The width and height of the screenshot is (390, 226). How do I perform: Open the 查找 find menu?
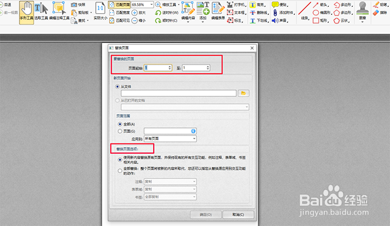(x=80, y=21)
